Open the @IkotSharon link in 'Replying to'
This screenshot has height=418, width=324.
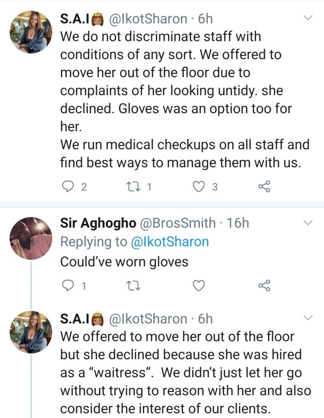(169, 242)
